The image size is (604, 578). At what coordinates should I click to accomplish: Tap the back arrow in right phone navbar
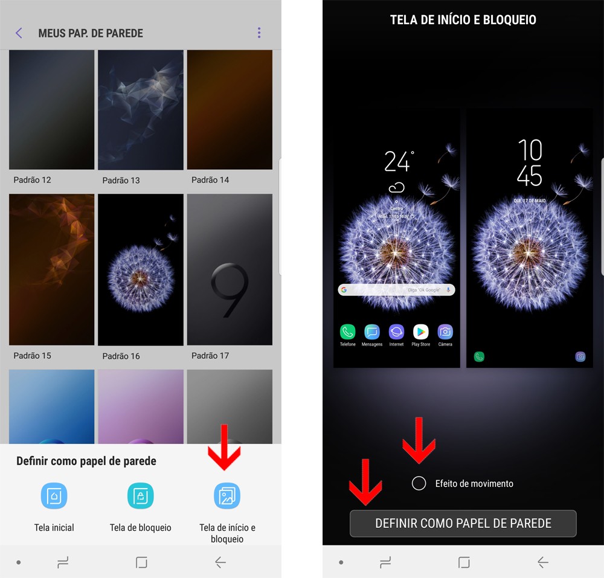coord(543,562)
